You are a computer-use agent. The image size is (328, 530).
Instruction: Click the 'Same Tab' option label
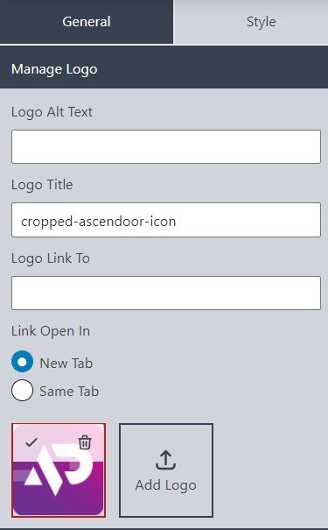pos(69,391)
